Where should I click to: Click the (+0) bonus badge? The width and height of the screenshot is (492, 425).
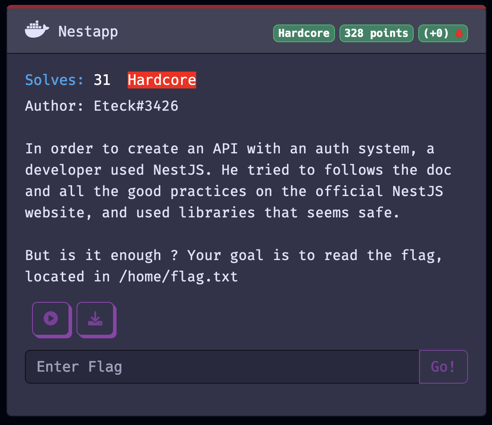[x=443, y=33]
